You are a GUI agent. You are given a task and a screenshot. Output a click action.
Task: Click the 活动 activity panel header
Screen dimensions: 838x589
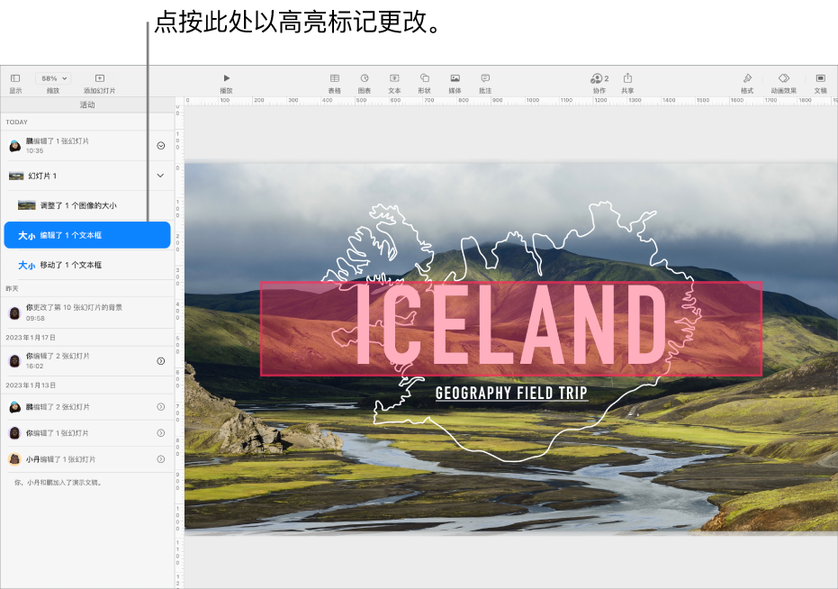coord(87,104)
